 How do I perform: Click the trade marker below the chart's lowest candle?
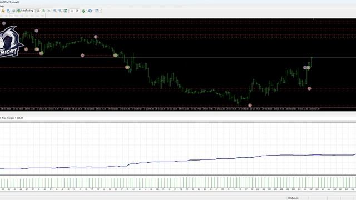250,105
